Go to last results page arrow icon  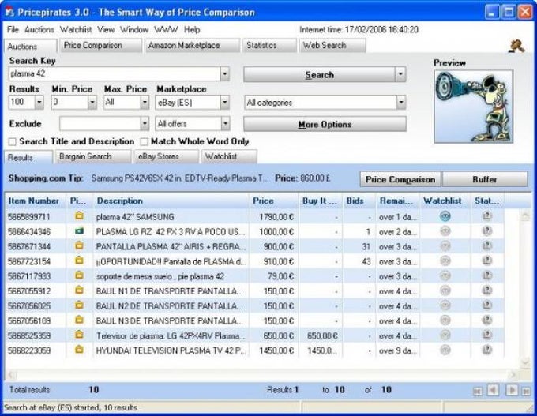pyautogui.click(x=527, y=390)
